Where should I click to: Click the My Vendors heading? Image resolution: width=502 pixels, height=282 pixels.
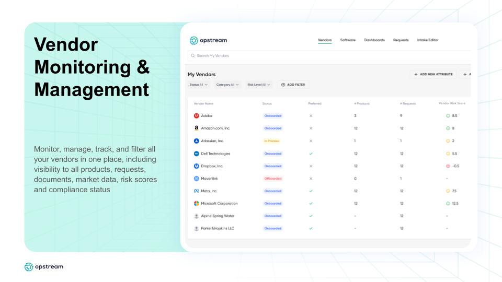(201, 75)
